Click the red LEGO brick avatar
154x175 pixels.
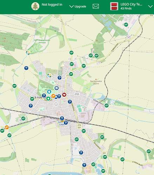pos(114,6)
